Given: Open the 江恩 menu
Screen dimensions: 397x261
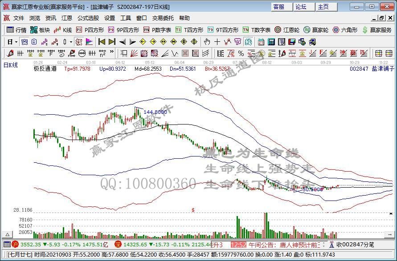Looking at the screenshot, I should click(x=66, y=18).
